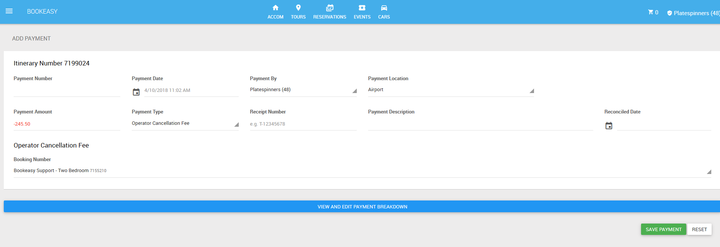
Task: Open the Cars section
Action: pos(384,12)
